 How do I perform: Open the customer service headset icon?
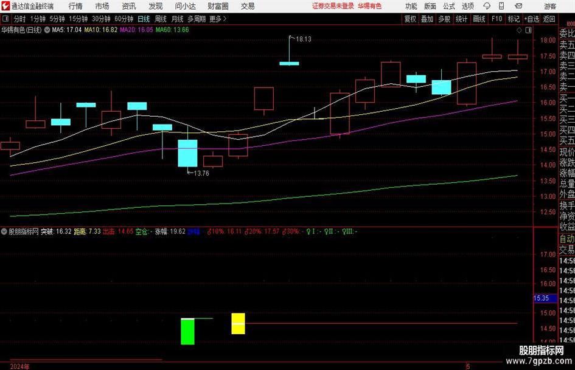487,6
